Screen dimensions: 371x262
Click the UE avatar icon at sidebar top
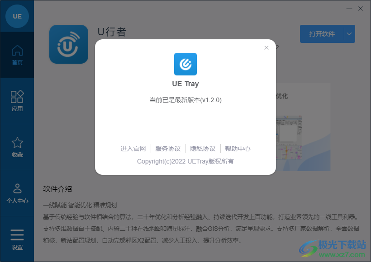[x=17, y=17]
